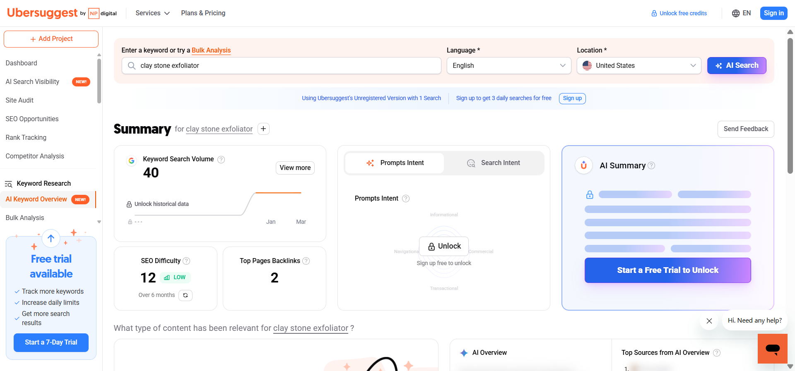Open the Services dropdown menu
The height and width of the screenshot is (371, 795).
click(x=152, y=13)
